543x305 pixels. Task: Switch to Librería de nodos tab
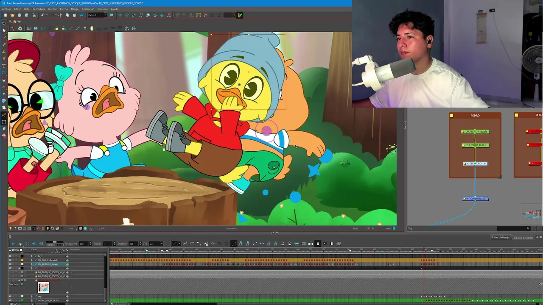(523, 238)
